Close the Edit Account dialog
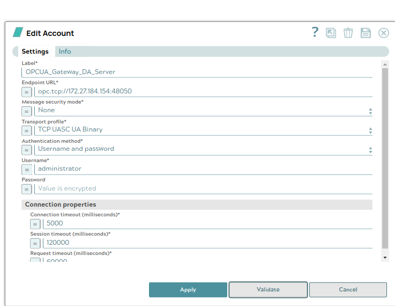The height and width of the screenshot is (306, 395). (x=384, y=33)
